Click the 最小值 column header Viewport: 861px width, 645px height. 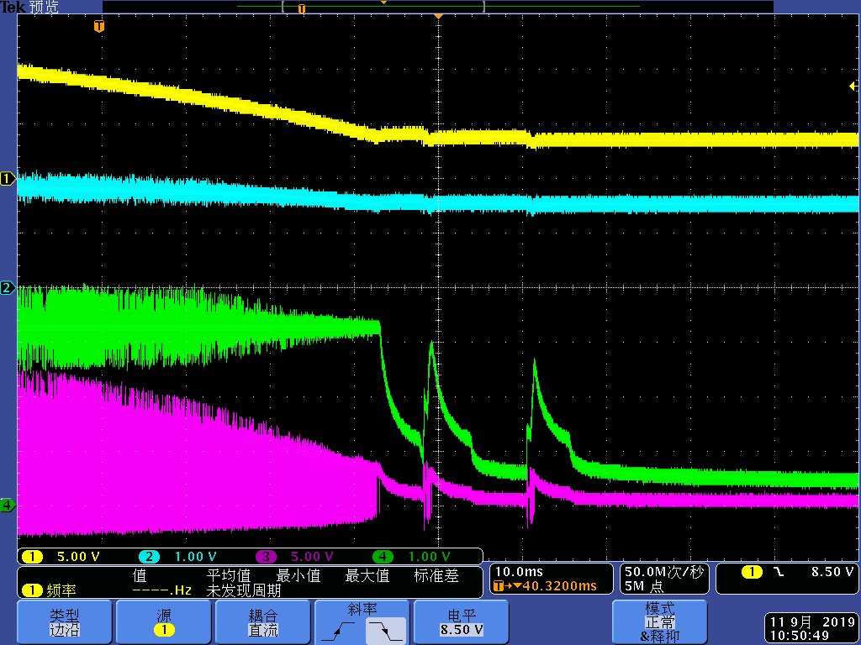(x=298, y=575)
